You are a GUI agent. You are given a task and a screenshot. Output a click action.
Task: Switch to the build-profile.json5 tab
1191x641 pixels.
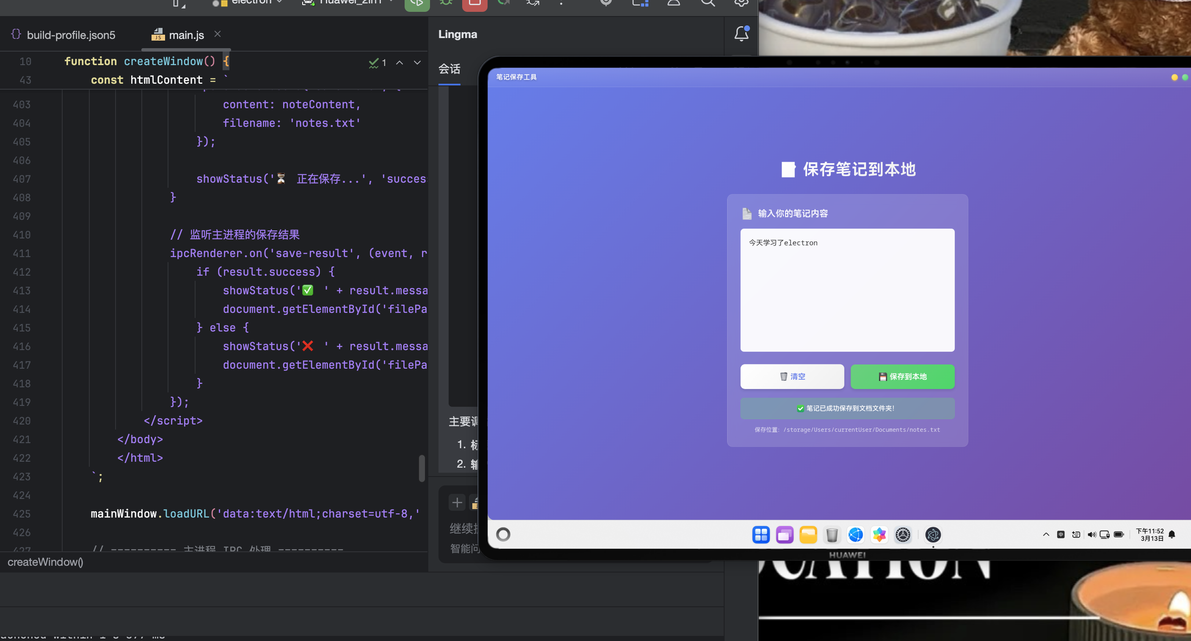[71, 35]
